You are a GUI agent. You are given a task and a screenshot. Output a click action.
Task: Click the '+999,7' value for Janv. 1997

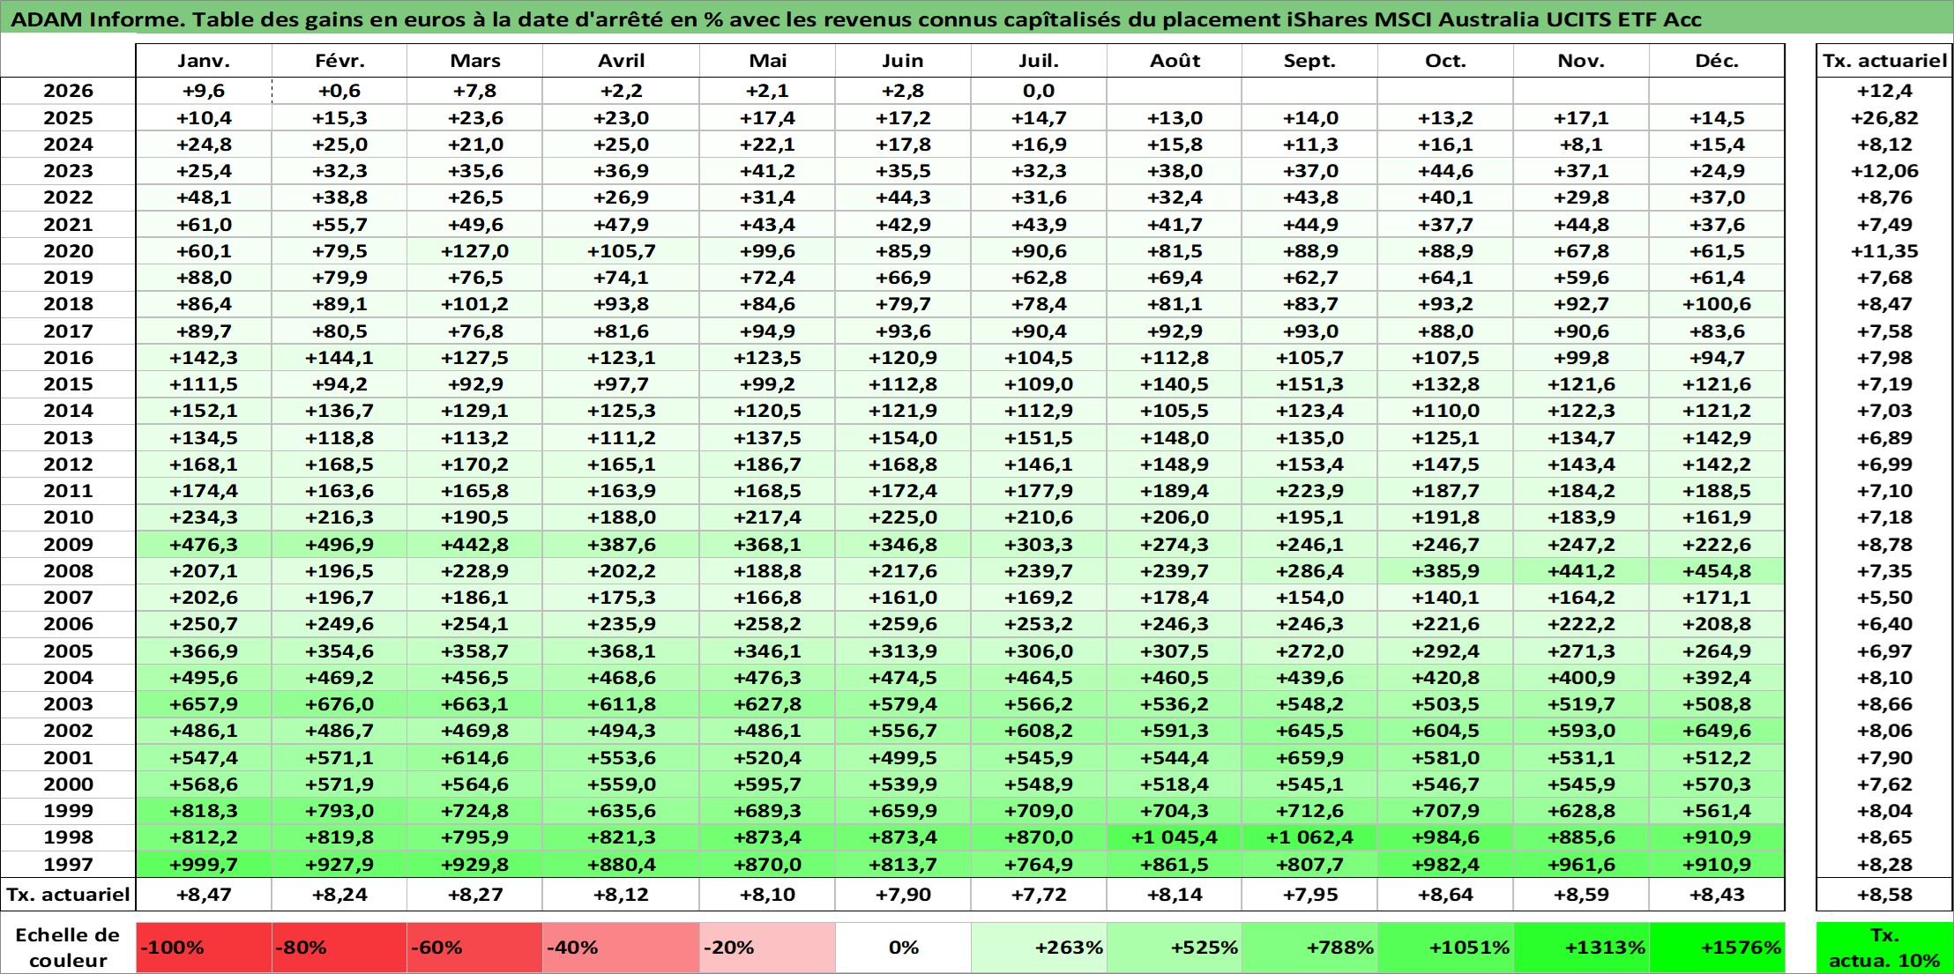(204, 865)
